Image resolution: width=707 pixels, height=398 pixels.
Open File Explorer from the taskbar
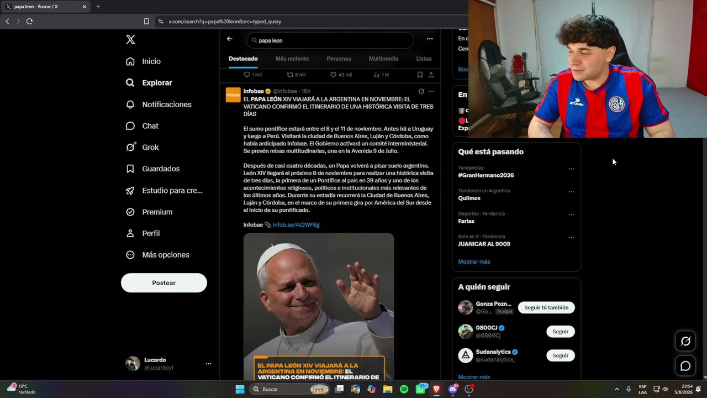pyautogui.click(x=388, y=389)
